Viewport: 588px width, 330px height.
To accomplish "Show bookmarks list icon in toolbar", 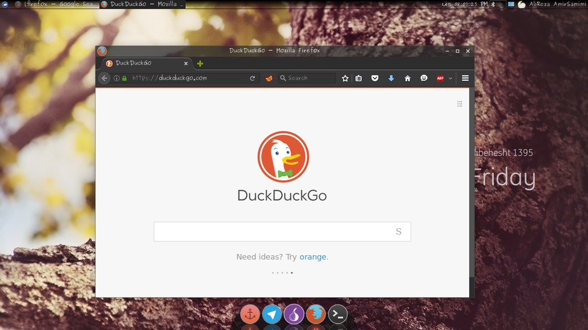I will [x=359, y=78].
